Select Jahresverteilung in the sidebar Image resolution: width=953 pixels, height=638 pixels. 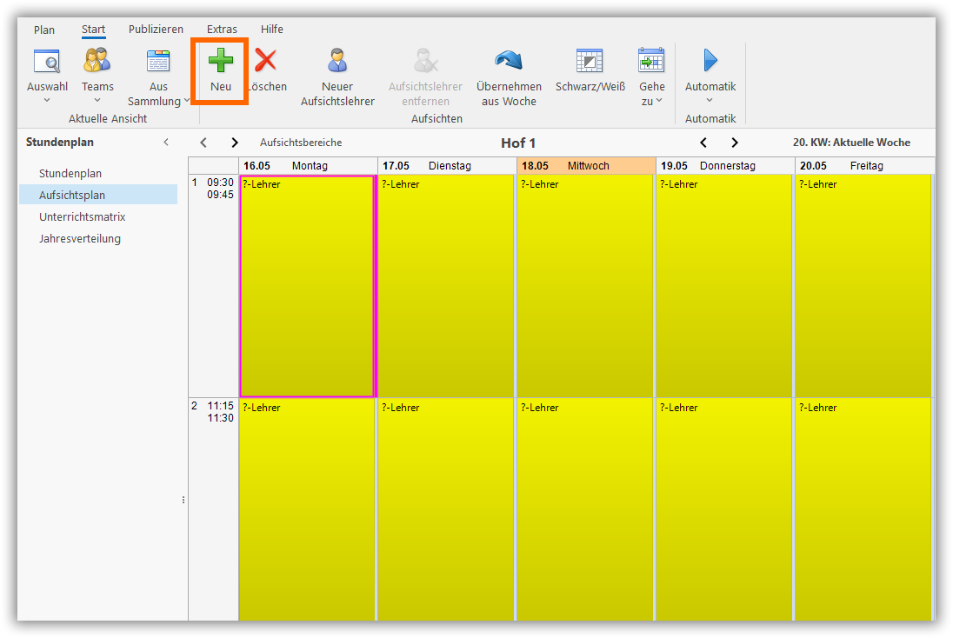point(80,239)
